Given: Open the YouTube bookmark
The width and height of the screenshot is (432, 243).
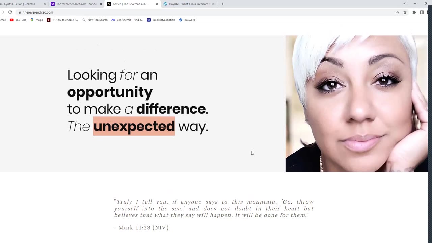Looking at the screenshot, I should tap(18, 20).
